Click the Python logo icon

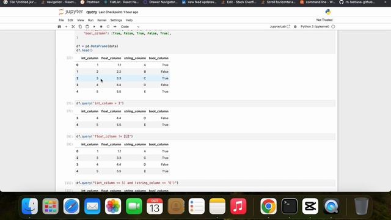(x=328, y=12)
